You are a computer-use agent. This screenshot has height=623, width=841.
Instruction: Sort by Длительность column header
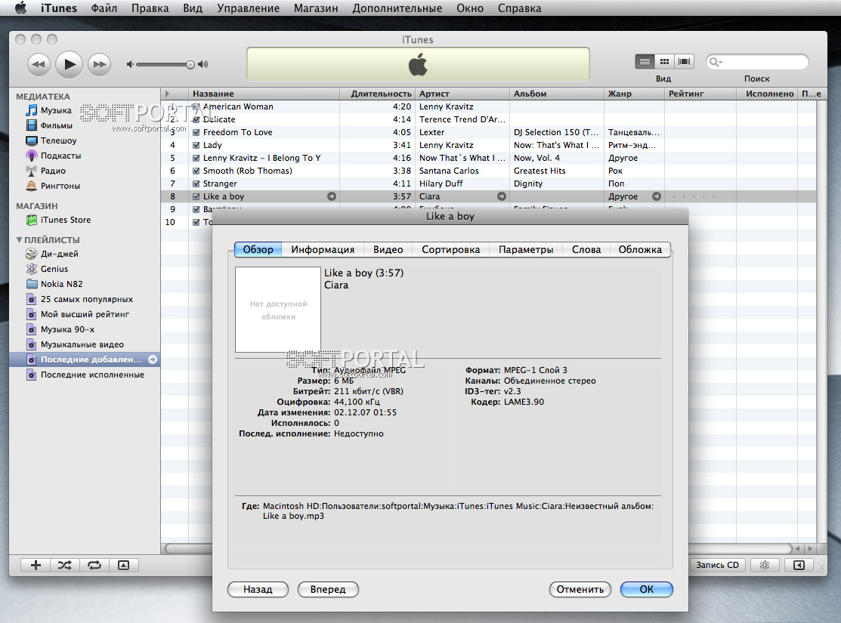click(378, 94)
